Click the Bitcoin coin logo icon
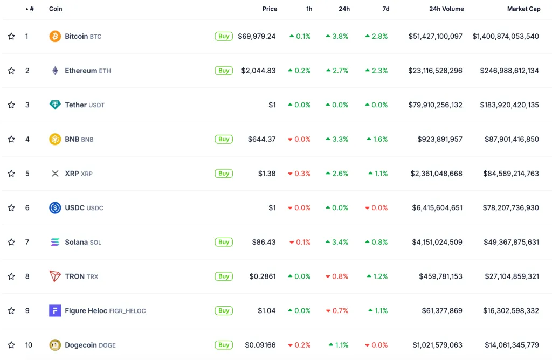 click(55, 36)
